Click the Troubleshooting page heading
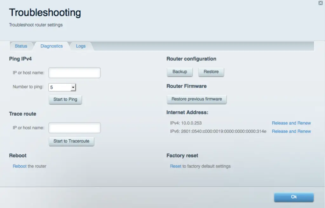 tap(45, 12)
